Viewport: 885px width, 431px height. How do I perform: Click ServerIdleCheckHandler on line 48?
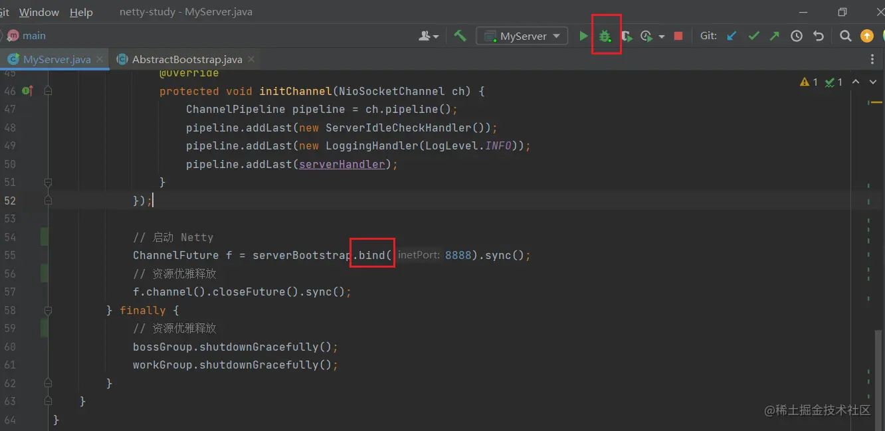click(399, 128)
